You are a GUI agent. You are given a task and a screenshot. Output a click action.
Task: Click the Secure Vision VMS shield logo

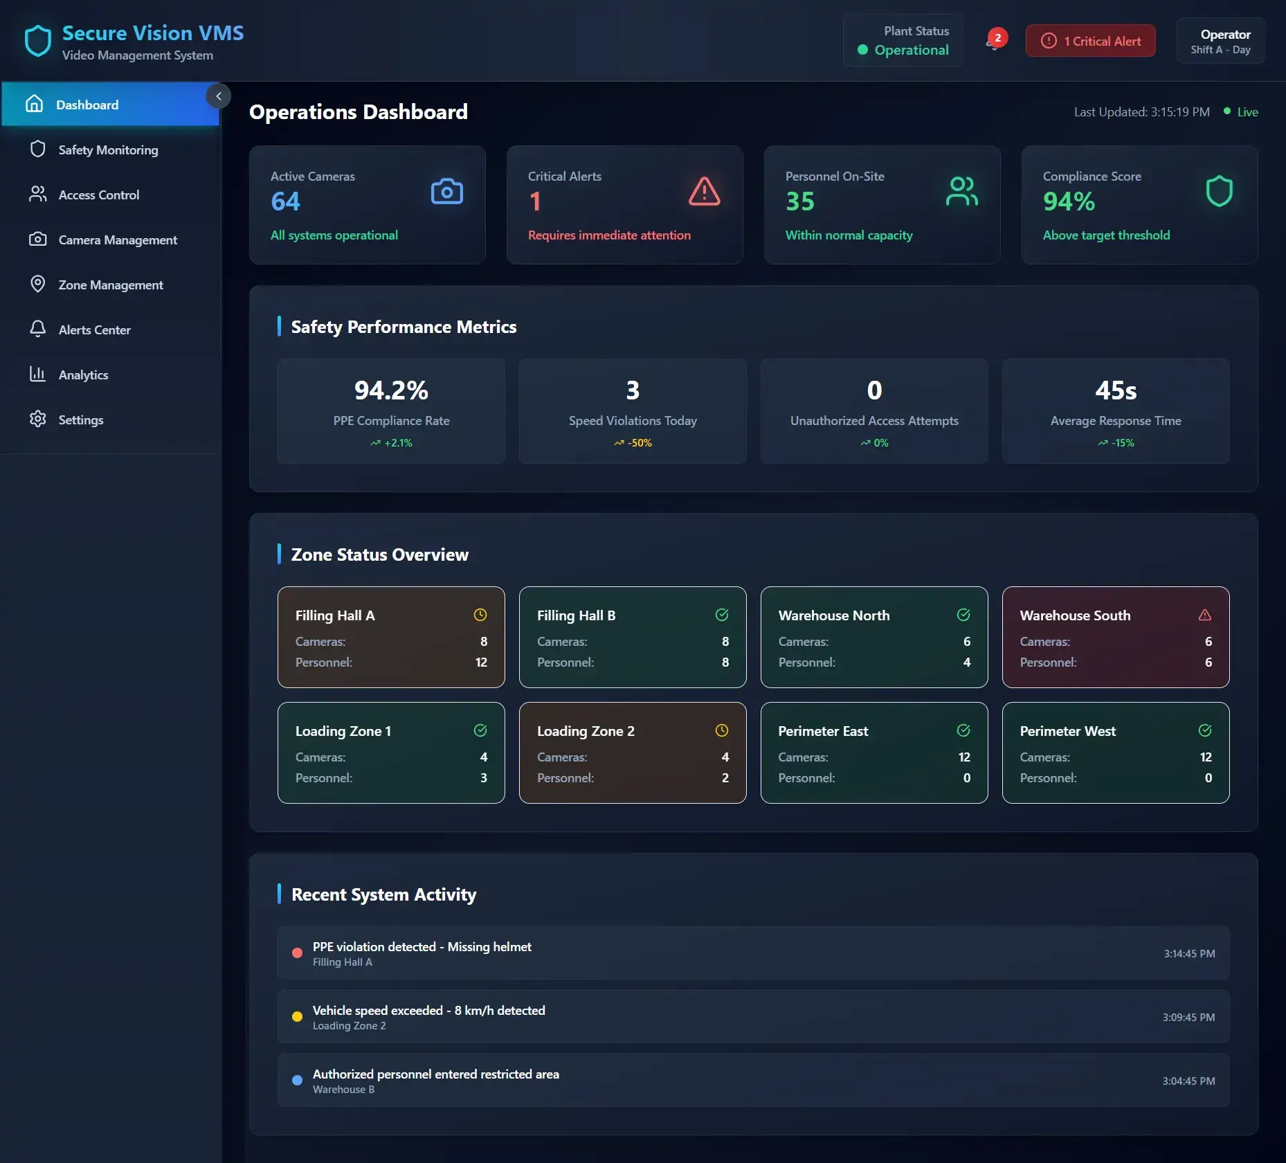point(38,42)
